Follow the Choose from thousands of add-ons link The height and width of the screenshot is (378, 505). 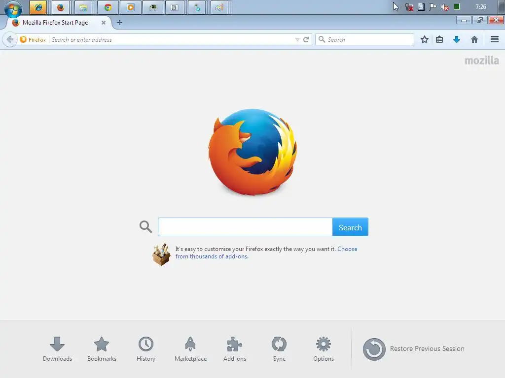click(x=266, y=252)
